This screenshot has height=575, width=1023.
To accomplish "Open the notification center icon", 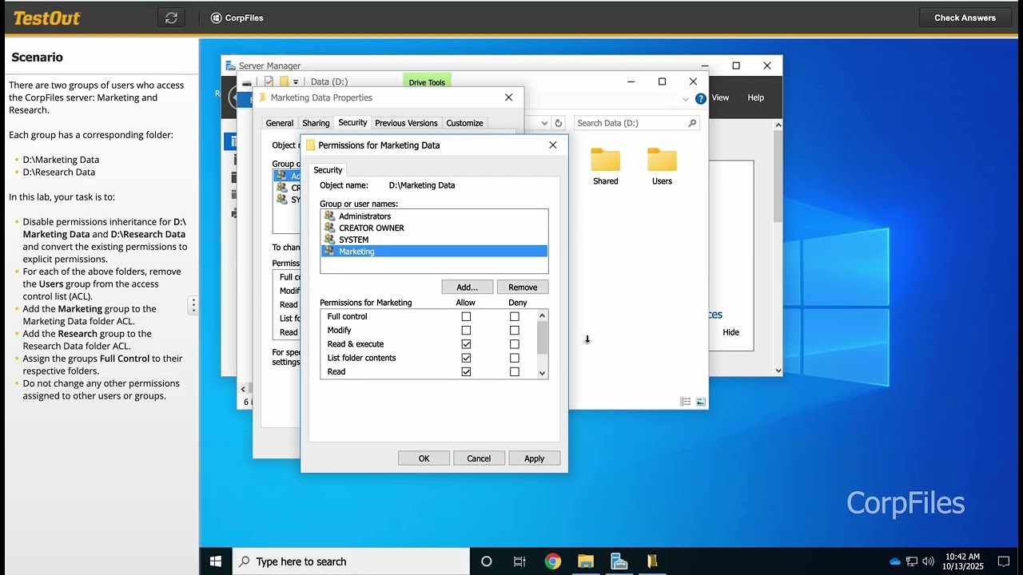I will tap(1004, 561).
